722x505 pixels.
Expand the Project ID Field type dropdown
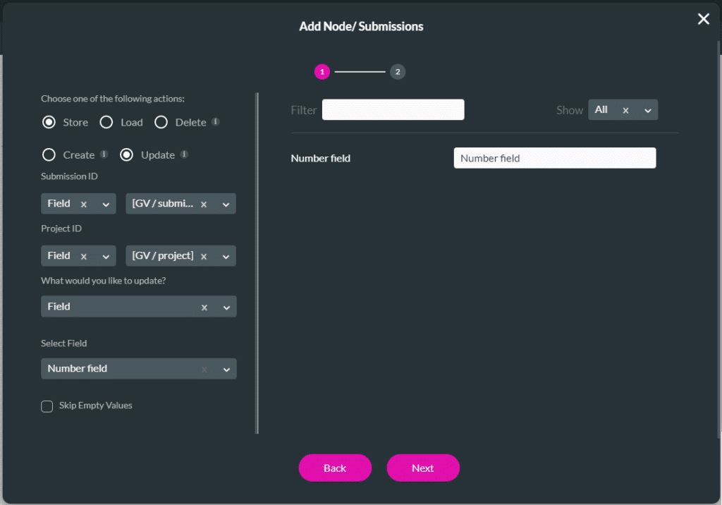(x=106, y=256)
